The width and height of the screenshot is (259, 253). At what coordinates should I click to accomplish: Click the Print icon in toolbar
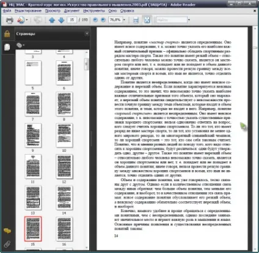[9, 20]
